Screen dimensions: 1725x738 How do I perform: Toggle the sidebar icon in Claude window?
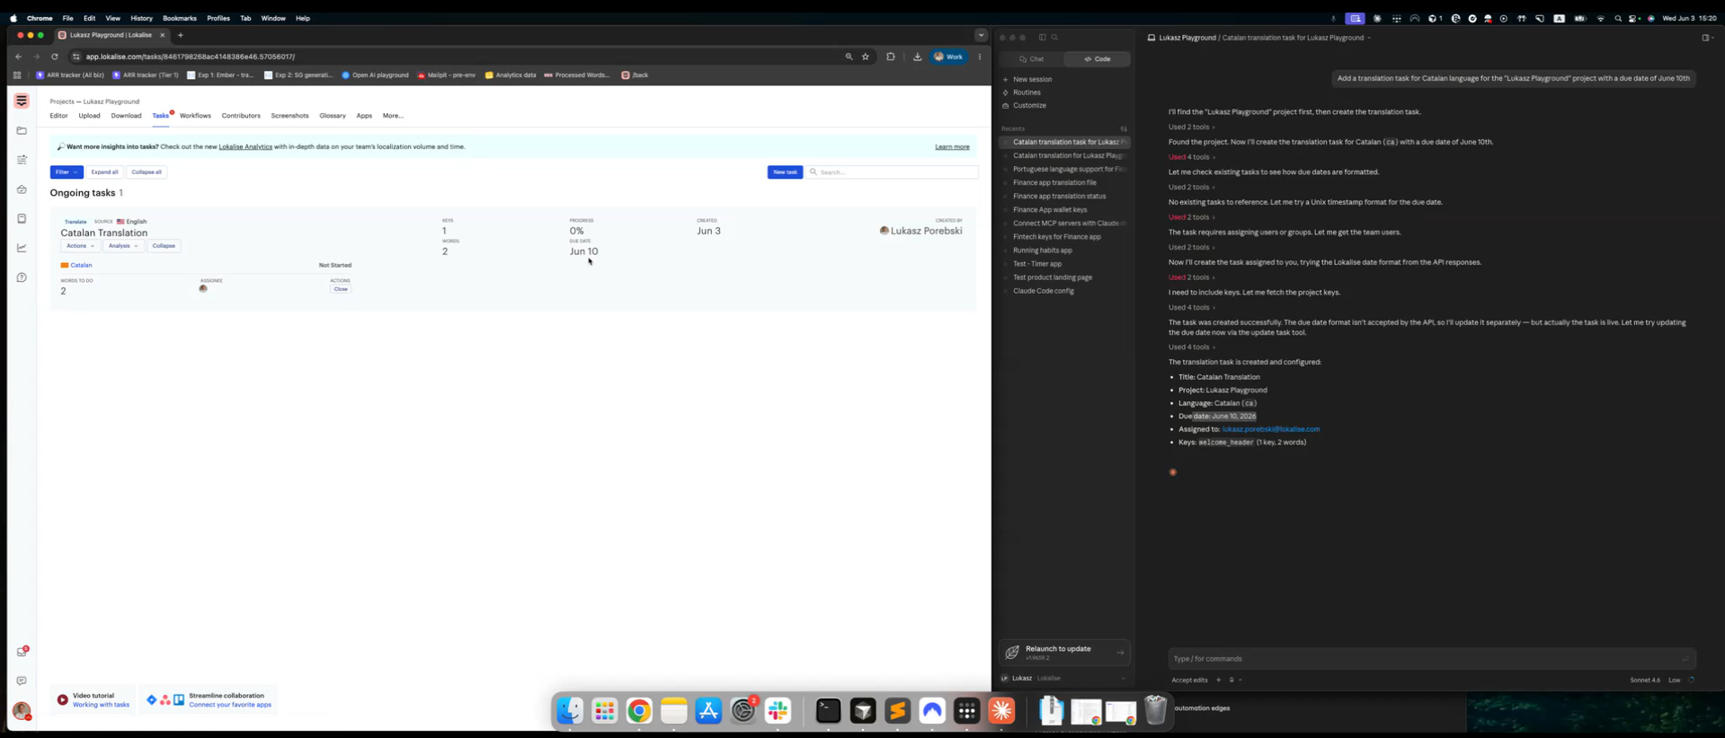(x=1043, y=38)
